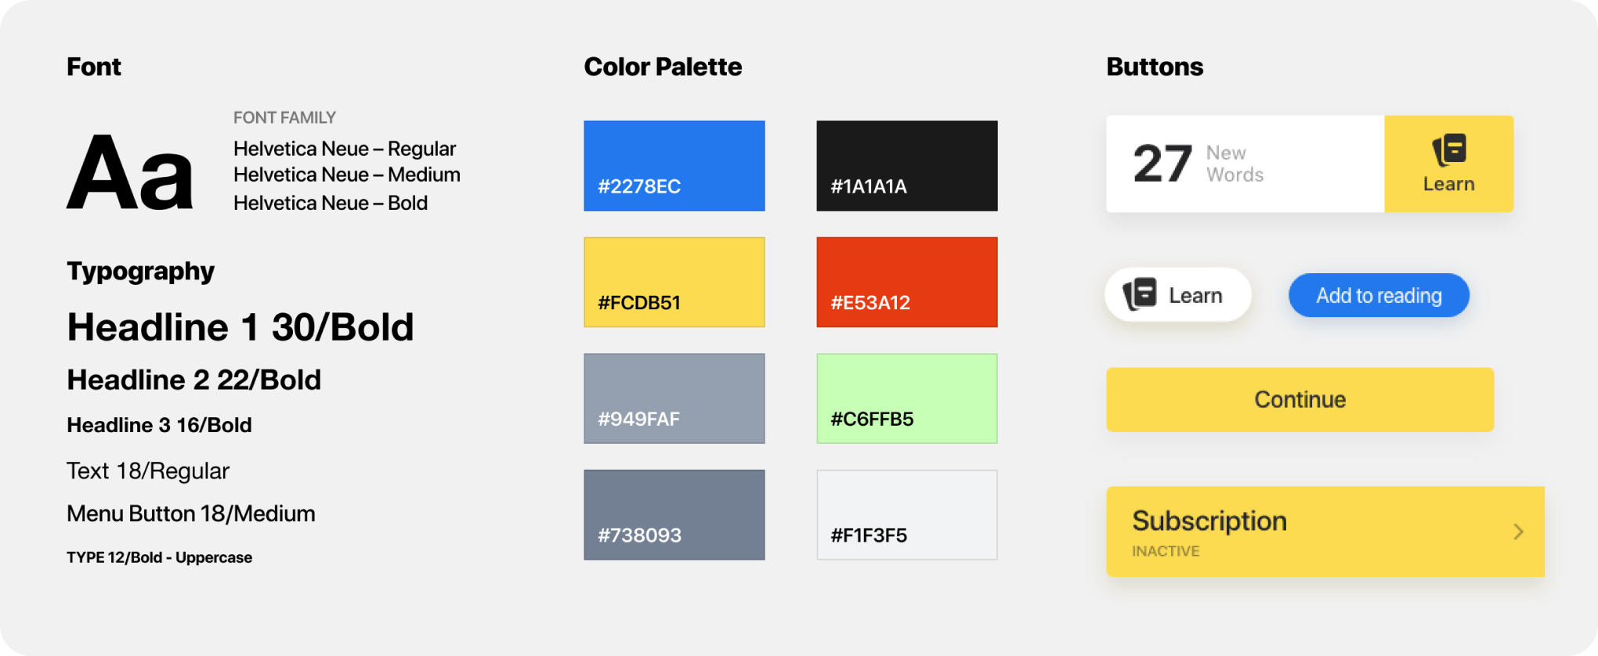Open the Subscription inactive banner
The height and width of the screenshot is (656, 1598).
(x=1324, y=532)
